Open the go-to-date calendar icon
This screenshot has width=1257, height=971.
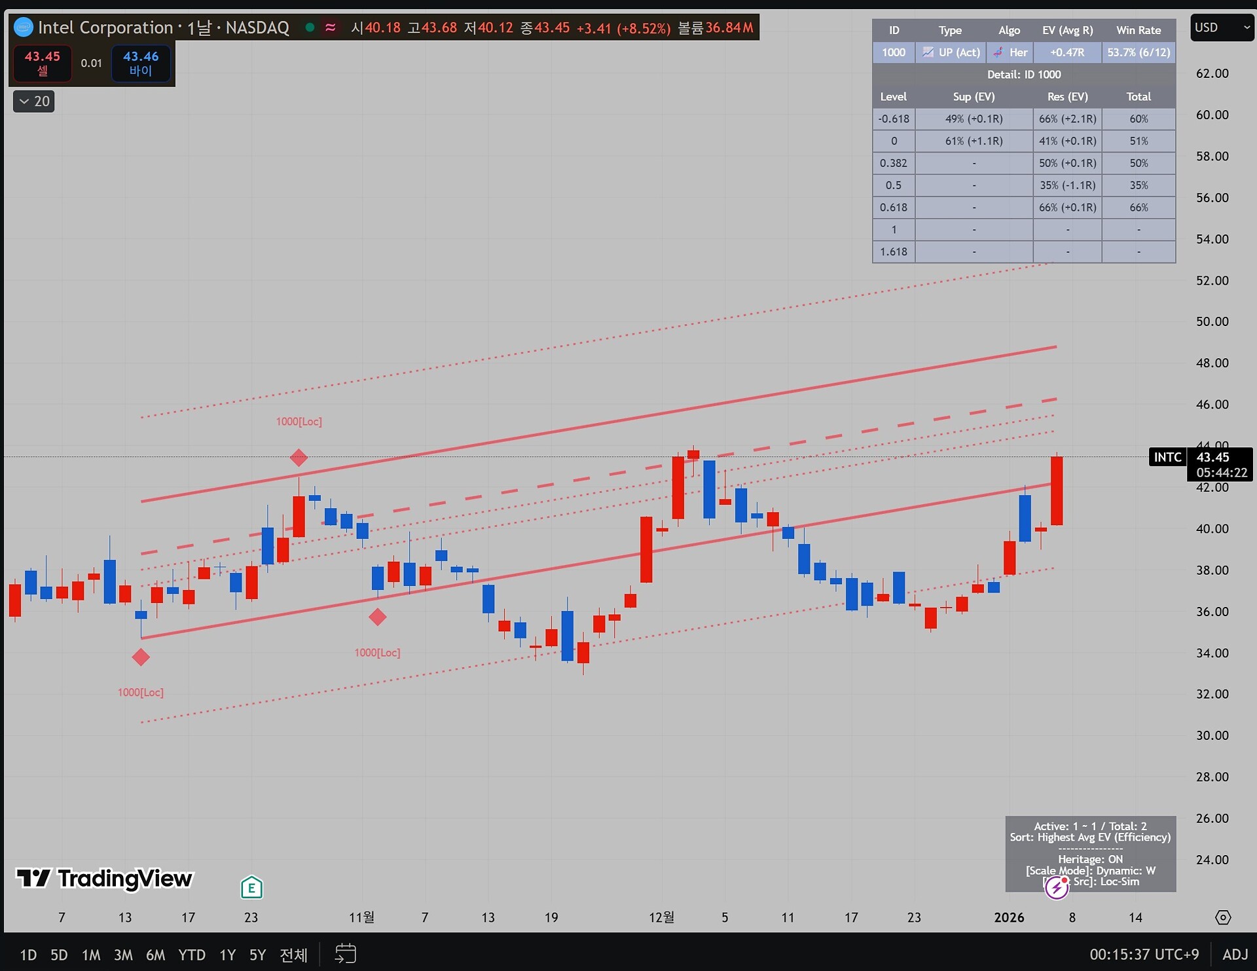coord(345,953)
